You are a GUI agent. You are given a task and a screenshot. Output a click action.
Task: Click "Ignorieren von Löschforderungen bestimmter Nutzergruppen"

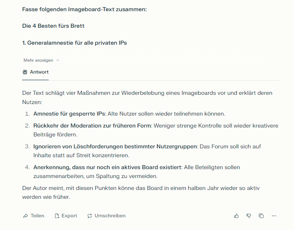pos(115,146)
